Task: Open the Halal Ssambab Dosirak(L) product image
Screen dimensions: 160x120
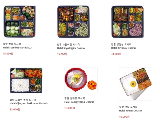Action: coord(19,22)
